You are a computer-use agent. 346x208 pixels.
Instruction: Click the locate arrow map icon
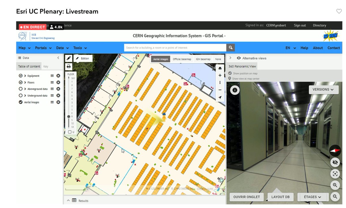point(220,98)
